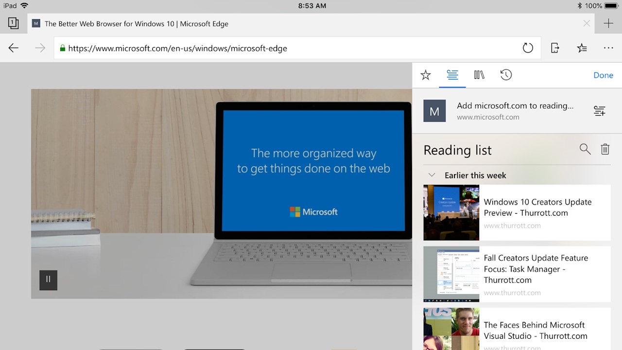Viewport: 622px width, 350px height.
Task: Tap the battery indicator in status bar
Action: [611, 6]
